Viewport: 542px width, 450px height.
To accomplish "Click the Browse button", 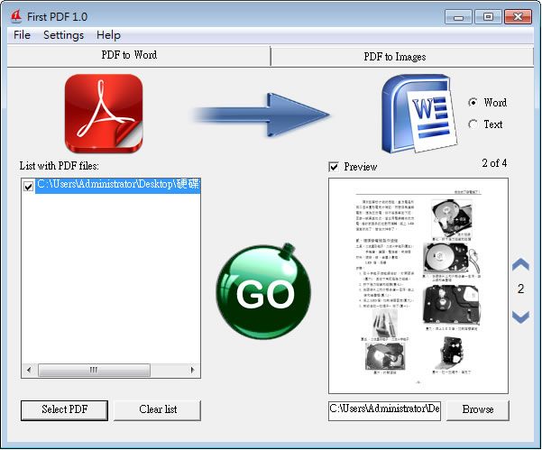I will pos(478,410).
